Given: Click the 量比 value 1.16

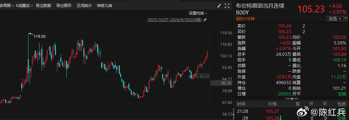Looking at the screenshot, I should tap(342, 66).
